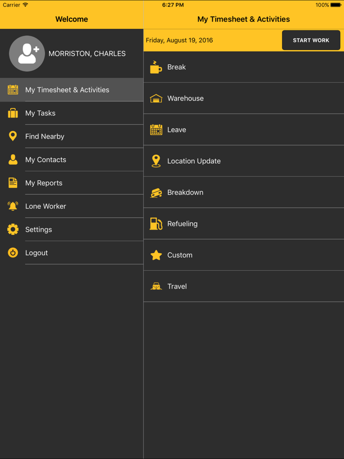Select the Warehouse activity row
The height and width of the screenshot is (459, 344).
tap(244, 98)
